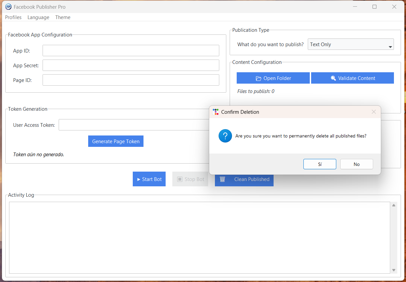Image resolution: width=406 pixels, height=282 pixels.
Task: Click the Activity Log scrollbar down arrow
Action: click(394, 270)
